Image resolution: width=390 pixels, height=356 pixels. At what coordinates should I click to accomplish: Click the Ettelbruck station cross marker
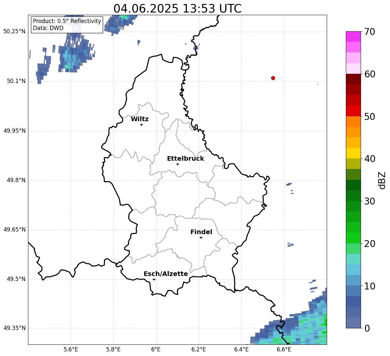point(178,164)
